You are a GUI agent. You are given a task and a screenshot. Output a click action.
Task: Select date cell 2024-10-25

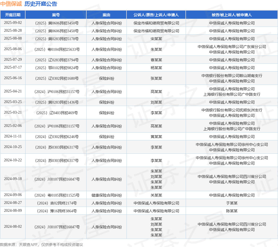13,147
